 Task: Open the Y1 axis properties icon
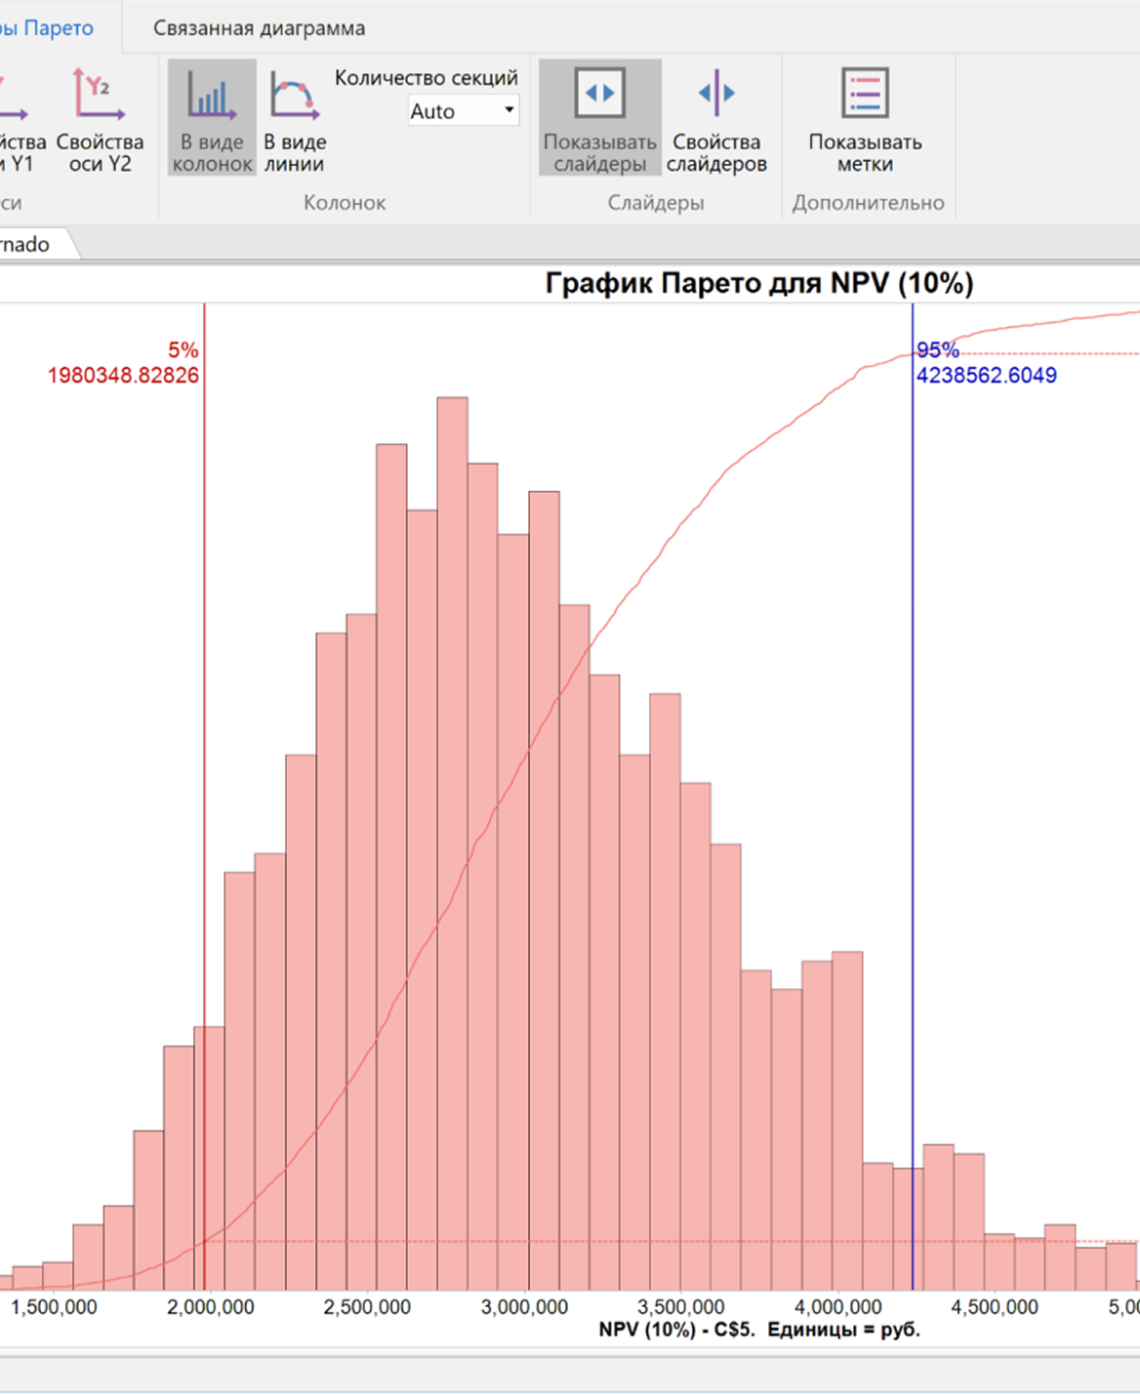[14, 98]
